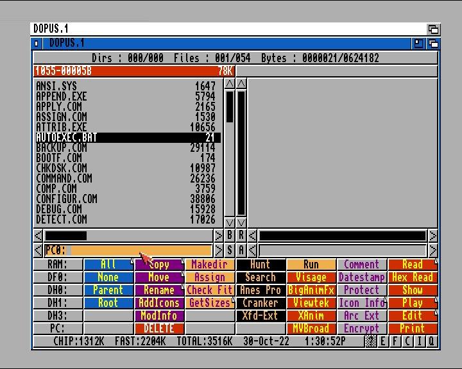Click the Rename button

pos(159,290)
